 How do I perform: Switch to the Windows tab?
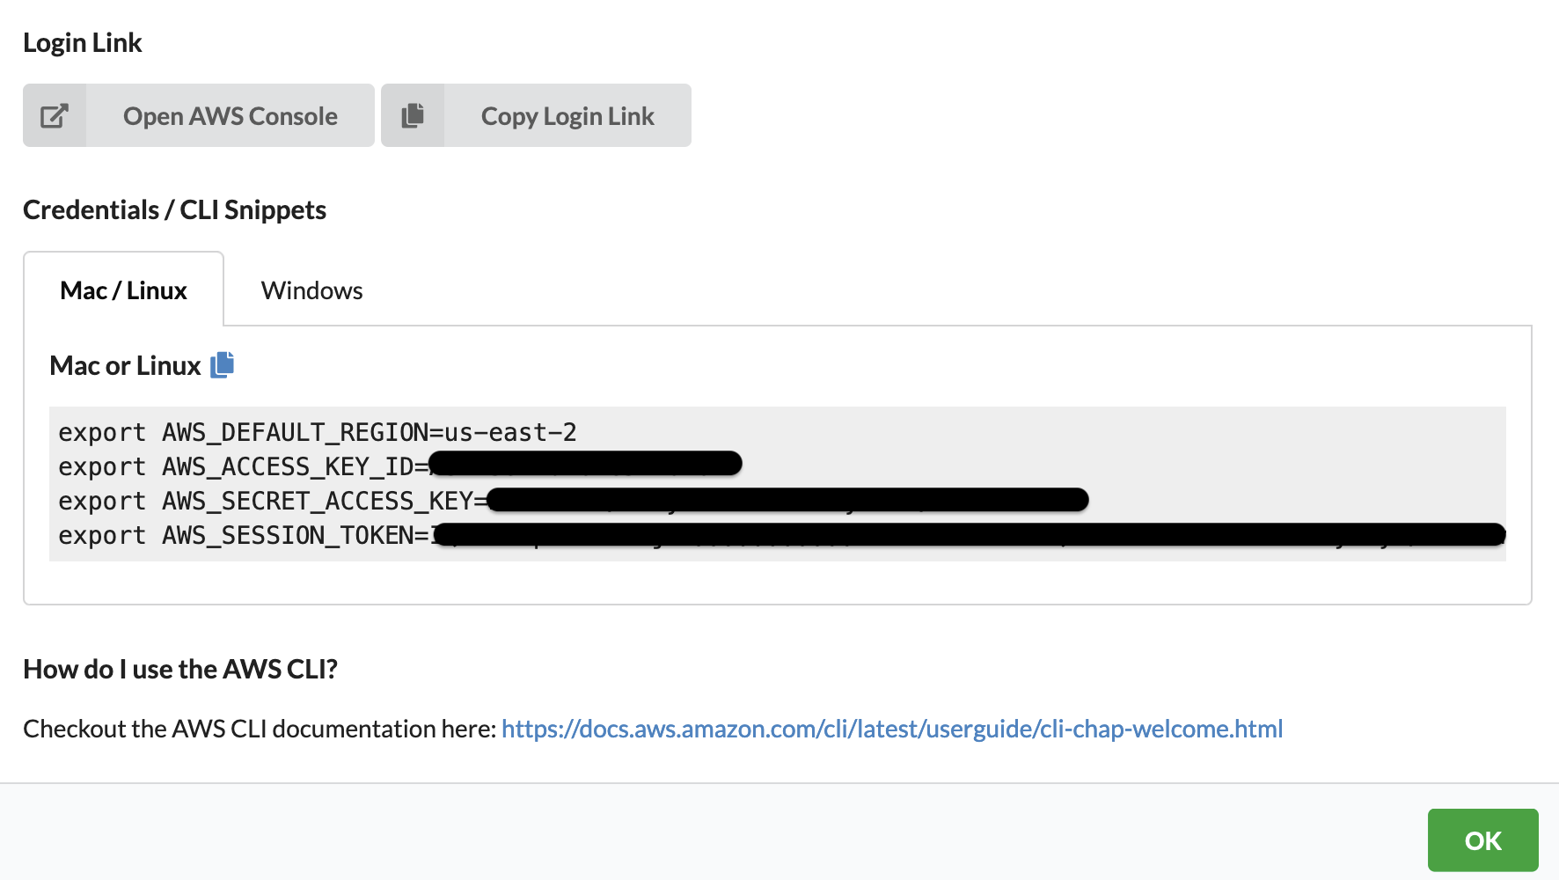pos(311,290)
